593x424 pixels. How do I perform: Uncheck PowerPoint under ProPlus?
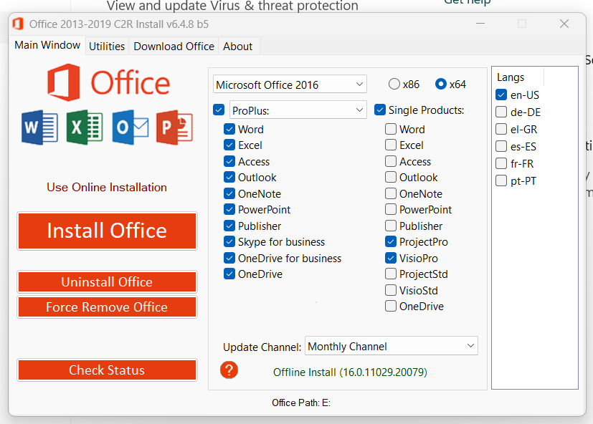point(229,209)
